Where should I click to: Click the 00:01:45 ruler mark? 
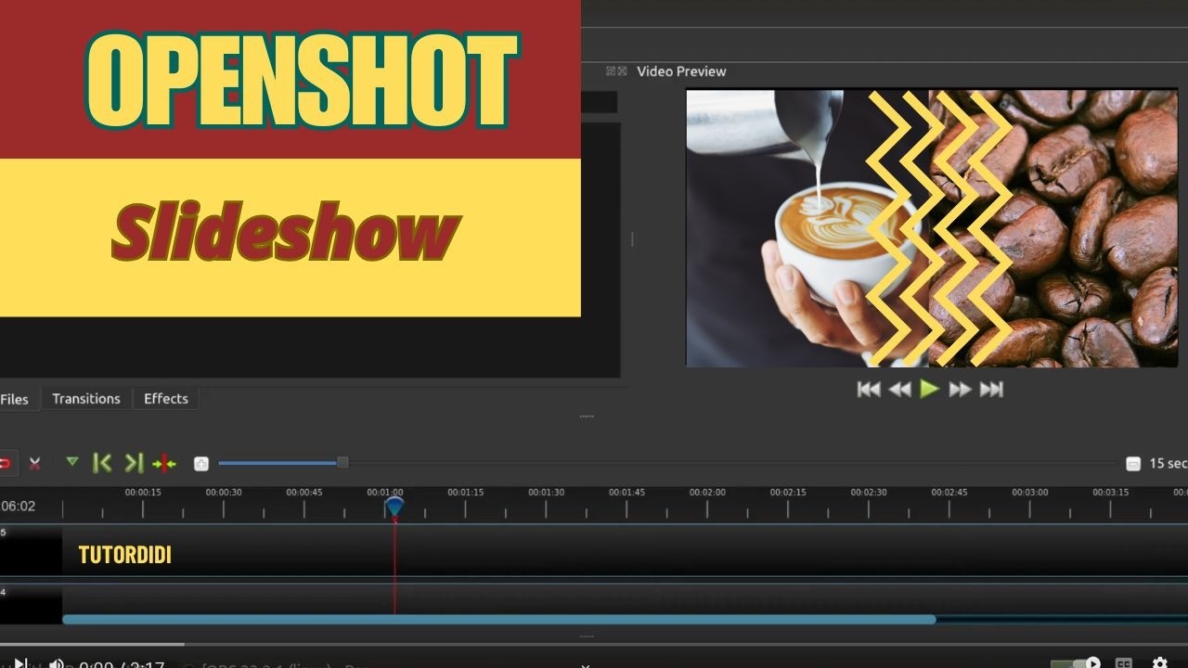coord(627,493)
